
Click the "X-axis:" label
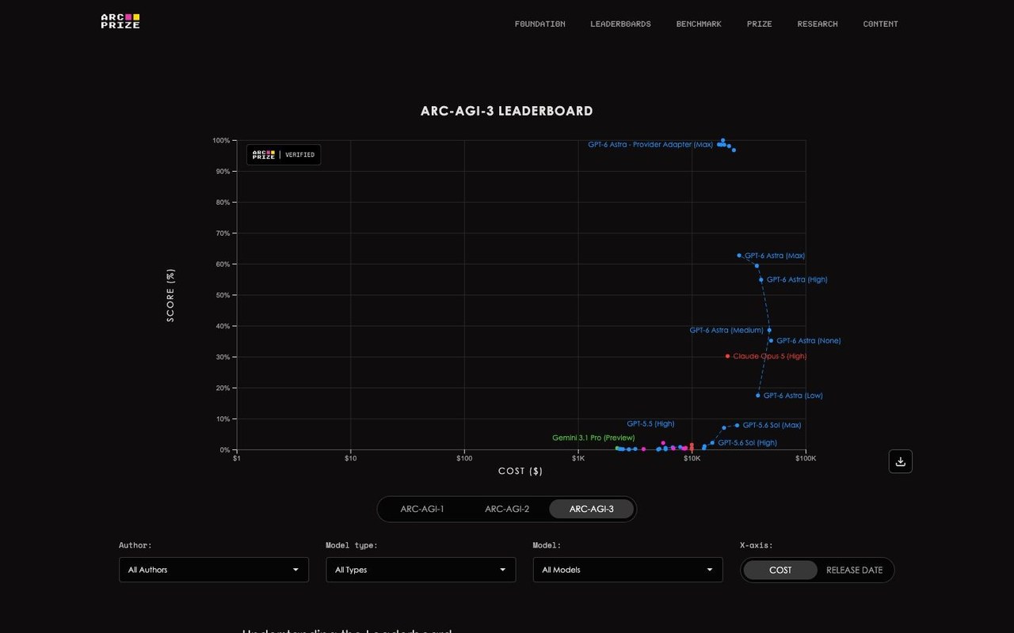[x=757, y=545]
